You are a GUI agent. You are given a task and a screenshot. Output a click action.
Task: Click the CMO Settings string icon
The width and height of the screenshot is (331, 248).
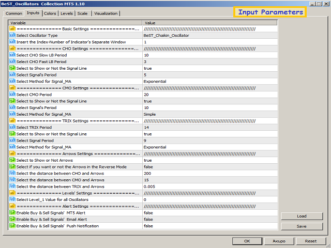coord(12,88)
